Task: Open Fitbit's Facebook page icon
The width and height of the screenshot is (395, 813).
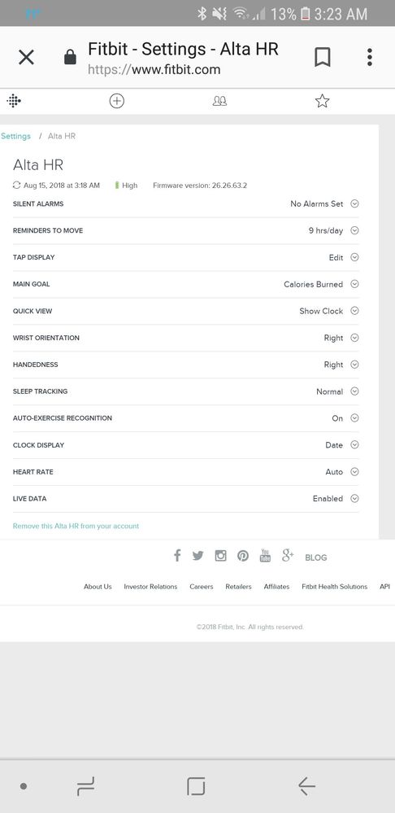Action: [x=177, y=556]
